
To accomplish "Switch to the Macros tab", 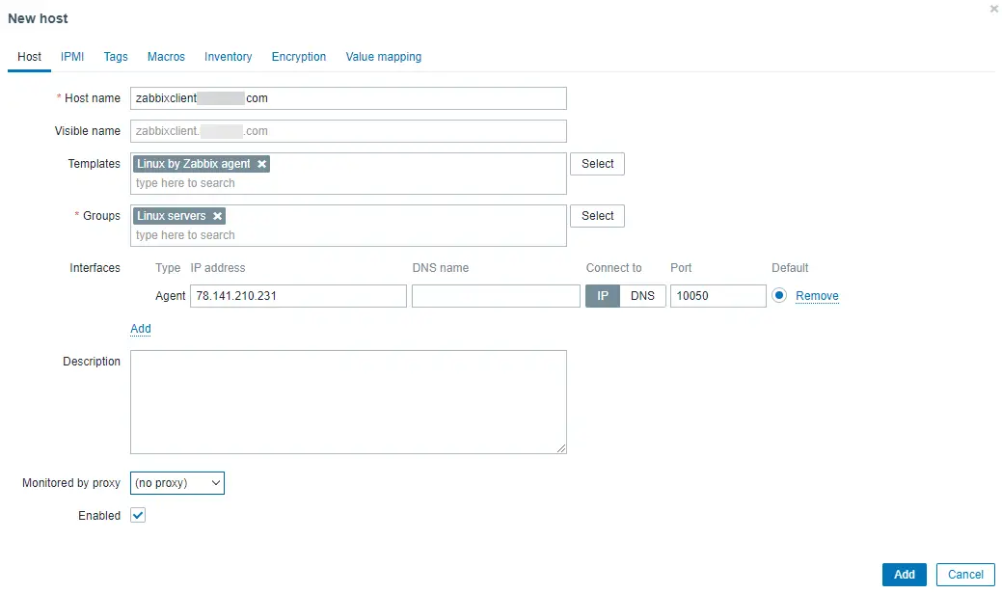I will tap(165, 57).
